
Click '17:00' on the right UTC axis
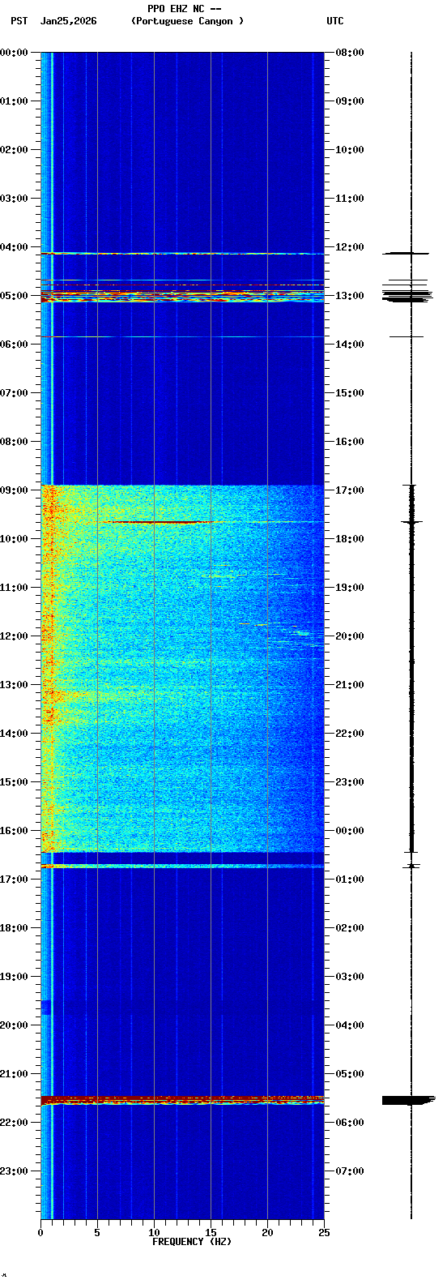point(349,490)
